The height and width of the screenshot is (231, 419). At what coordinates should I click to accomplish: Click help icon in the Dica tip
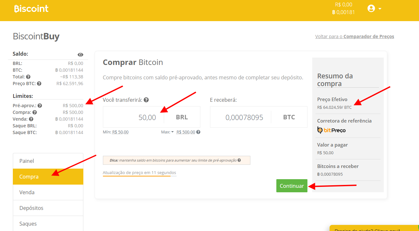pyautogui.click(x=239, y=160)
